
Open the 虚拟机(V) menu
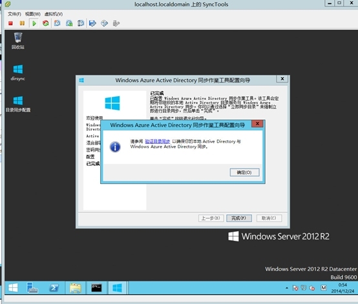tap(54, 14)
